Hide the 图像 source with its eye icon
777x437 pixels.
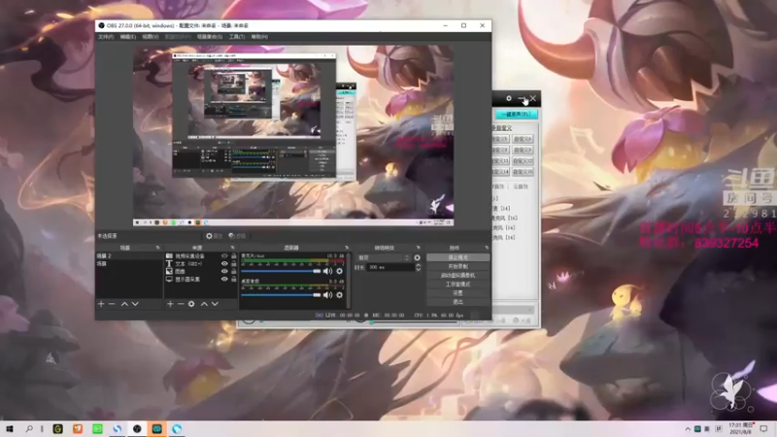coord(224,272)
